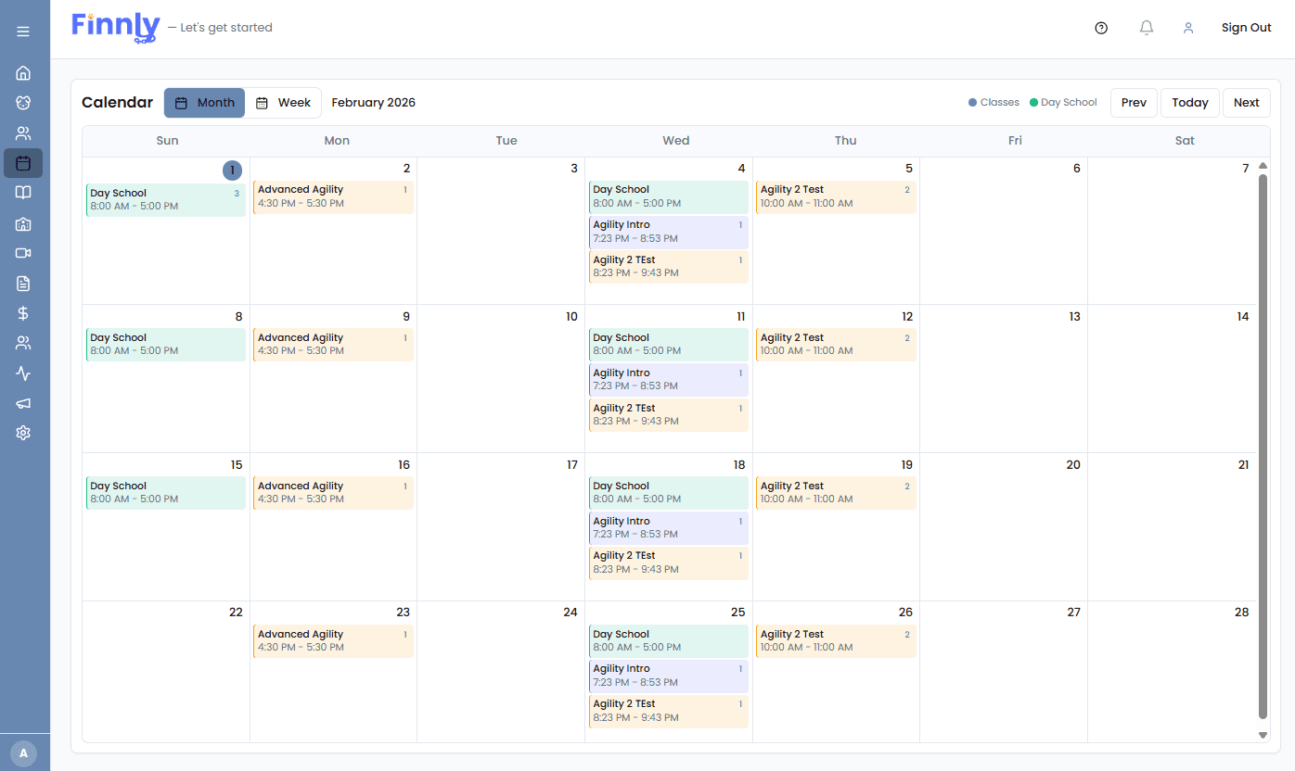The image size is (1295, 771).
Task: Select the pet/dog icon in the sidebar
Action: 23,102
